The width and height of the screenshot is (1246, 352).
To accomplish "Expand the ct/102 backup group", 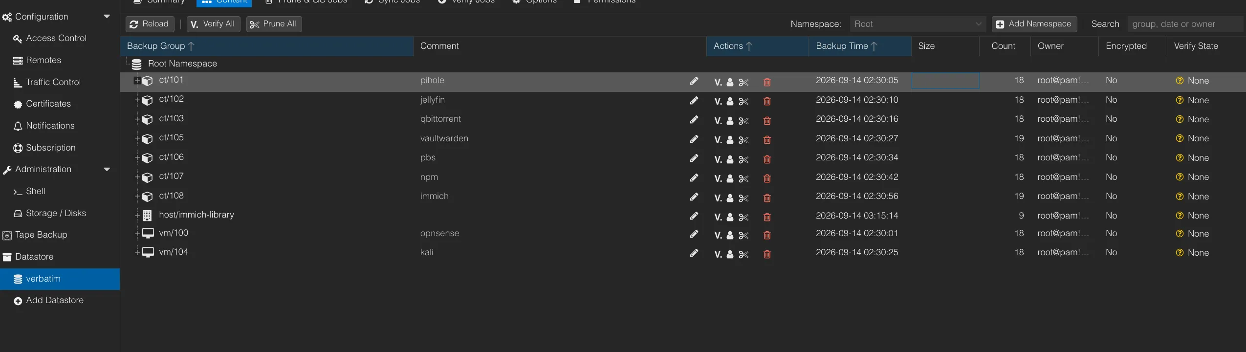I will click(137, 100).
